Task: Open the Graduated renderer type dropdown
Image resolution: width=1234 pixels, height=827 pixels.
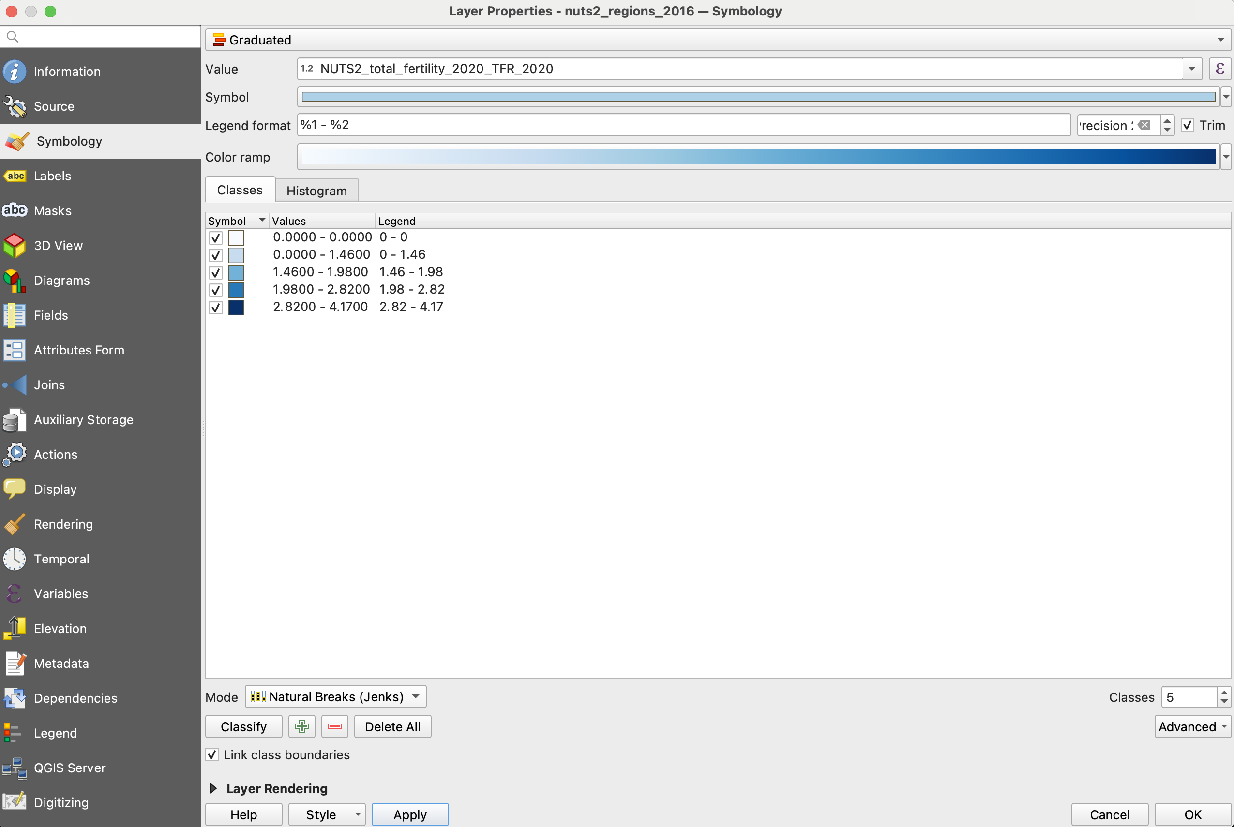Action: pyautogui.click(x=718, y=40)
